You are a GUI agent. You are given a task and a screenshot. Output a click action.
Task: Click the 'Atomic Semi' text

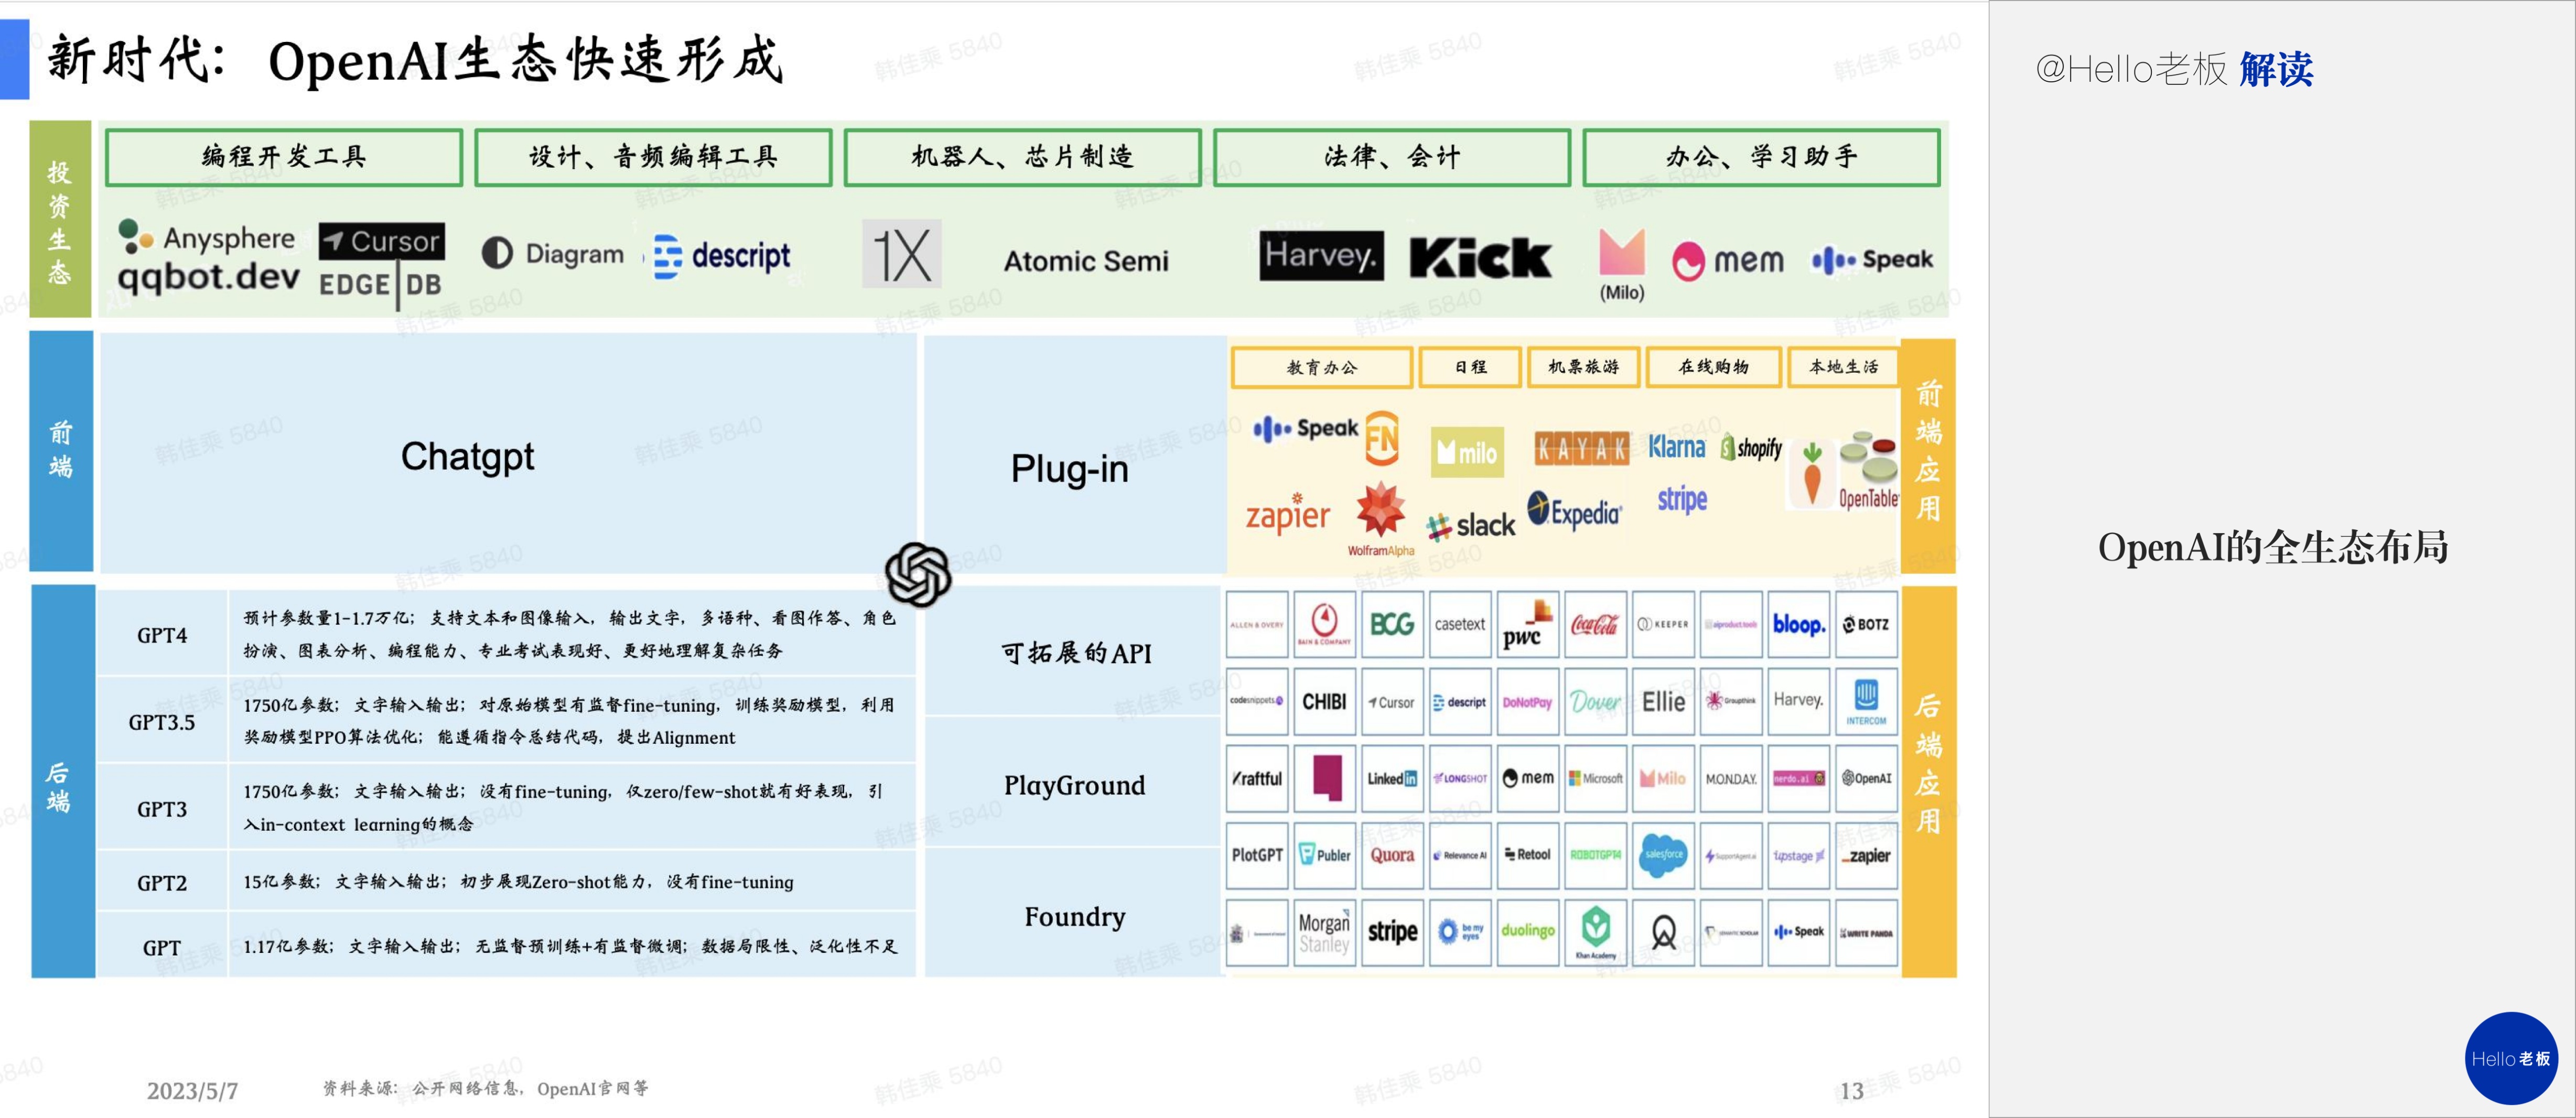pyautogui.click(x=1086, y=261)
